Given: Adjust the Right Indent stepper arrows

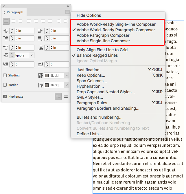Looking at the screenshot, I should pos(47,31).
